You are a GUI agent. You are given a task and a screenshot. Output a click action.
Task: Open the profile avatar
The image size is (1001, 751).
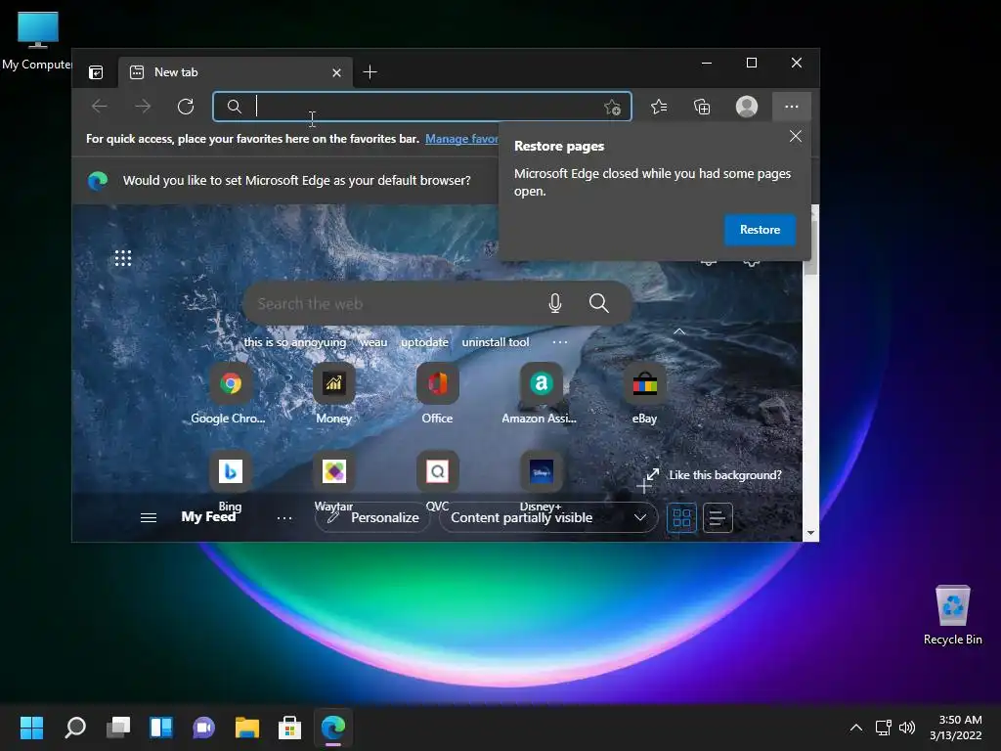click(x=746, y=107)
